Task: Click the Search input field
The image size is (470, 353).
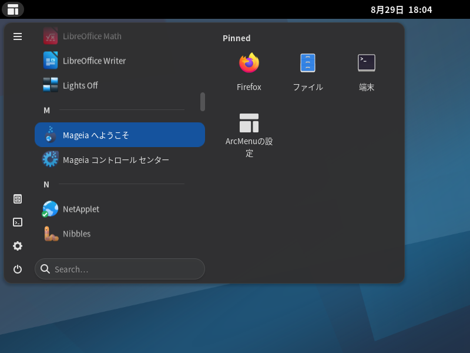Action: [x=120, y=269]
